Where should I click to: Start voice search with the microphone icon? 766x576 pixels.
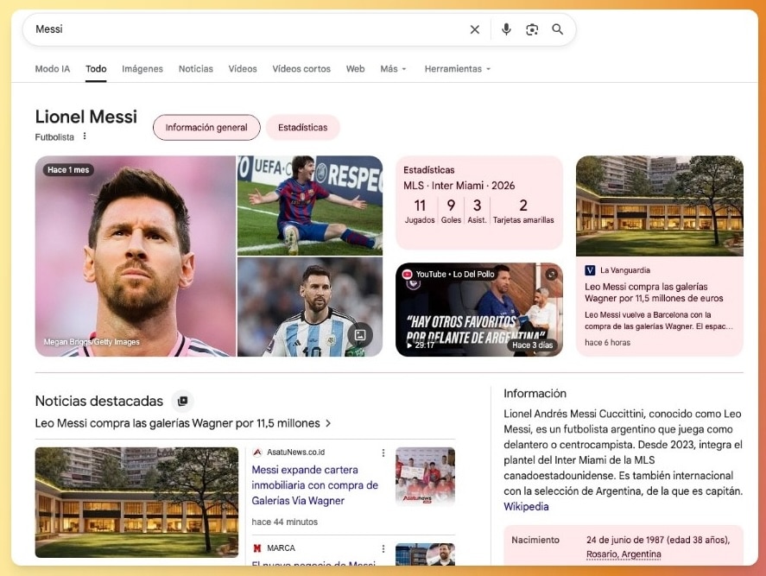[506, 29]
